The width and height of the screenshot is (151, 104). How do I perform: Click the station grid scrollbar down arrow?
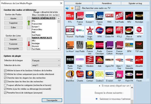148,80
